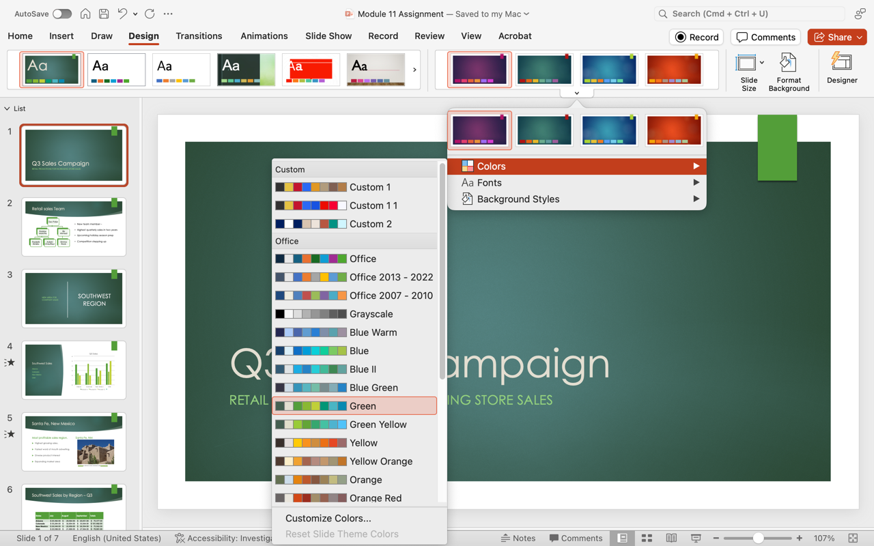
Task: Expand the Background Styles submenu
Action: pyautogui.click(x=577, y=199)
